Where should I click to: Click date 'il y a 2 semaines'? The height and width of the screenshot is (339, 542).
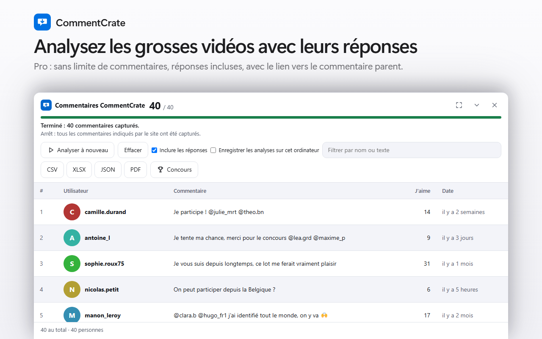[463, 212]
